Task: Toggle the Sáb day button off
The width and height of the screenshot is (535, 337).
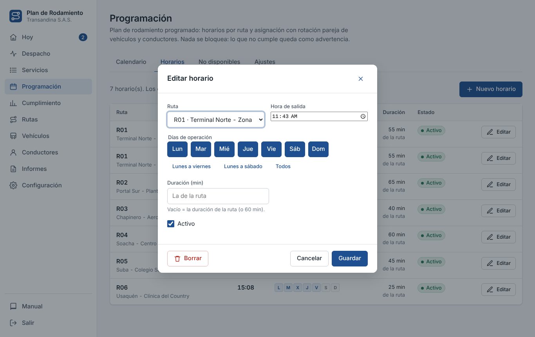Action: [x=295, y=149]
